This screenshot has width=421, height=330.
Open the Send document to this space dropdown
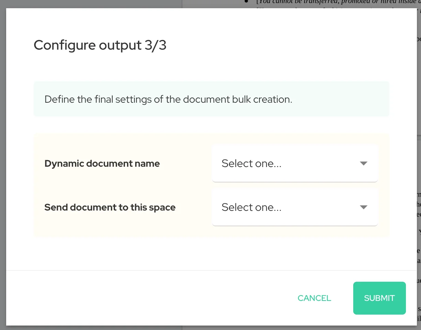[x=295, y=207]
